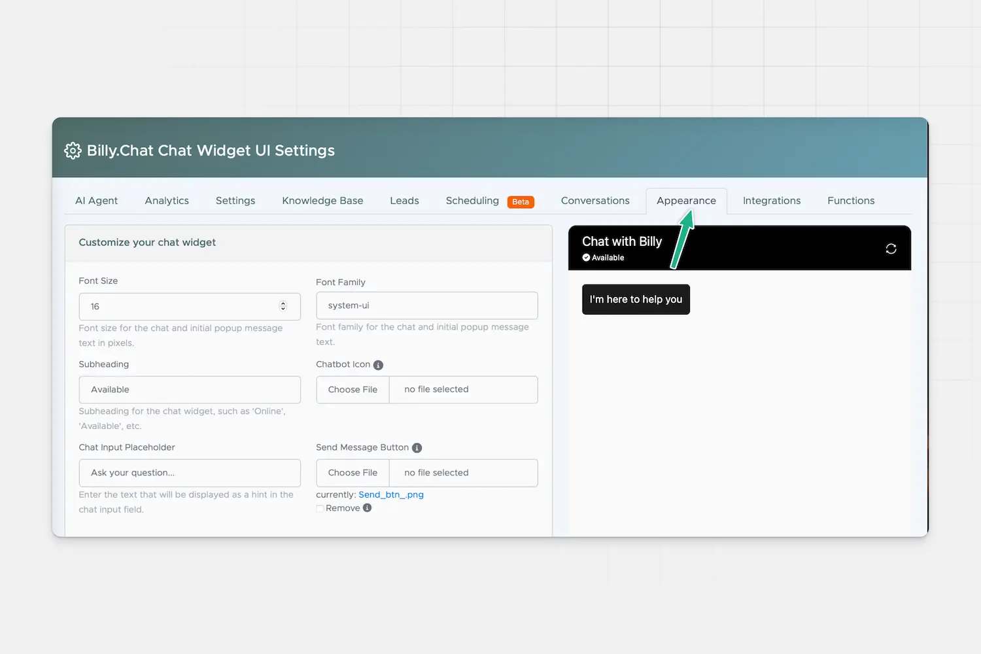Select the Leads tab
This screenshot has width=981, height=654.
point(404,201)
